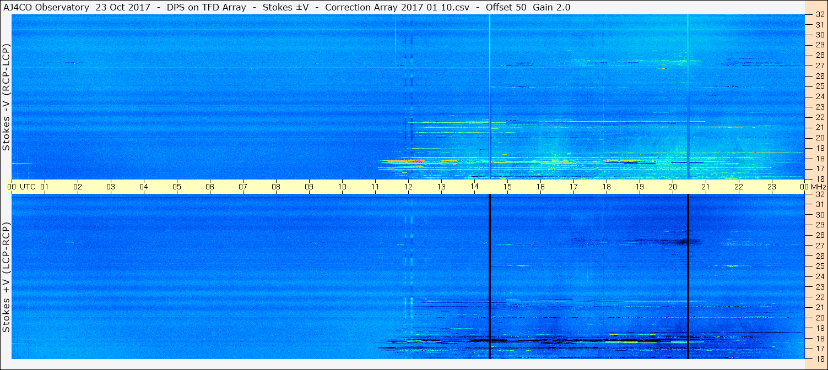Click the "Stokes +V (LCP-RCP)" vertical axis label
The height and width of the screenshot is (370, 828).
6,277
